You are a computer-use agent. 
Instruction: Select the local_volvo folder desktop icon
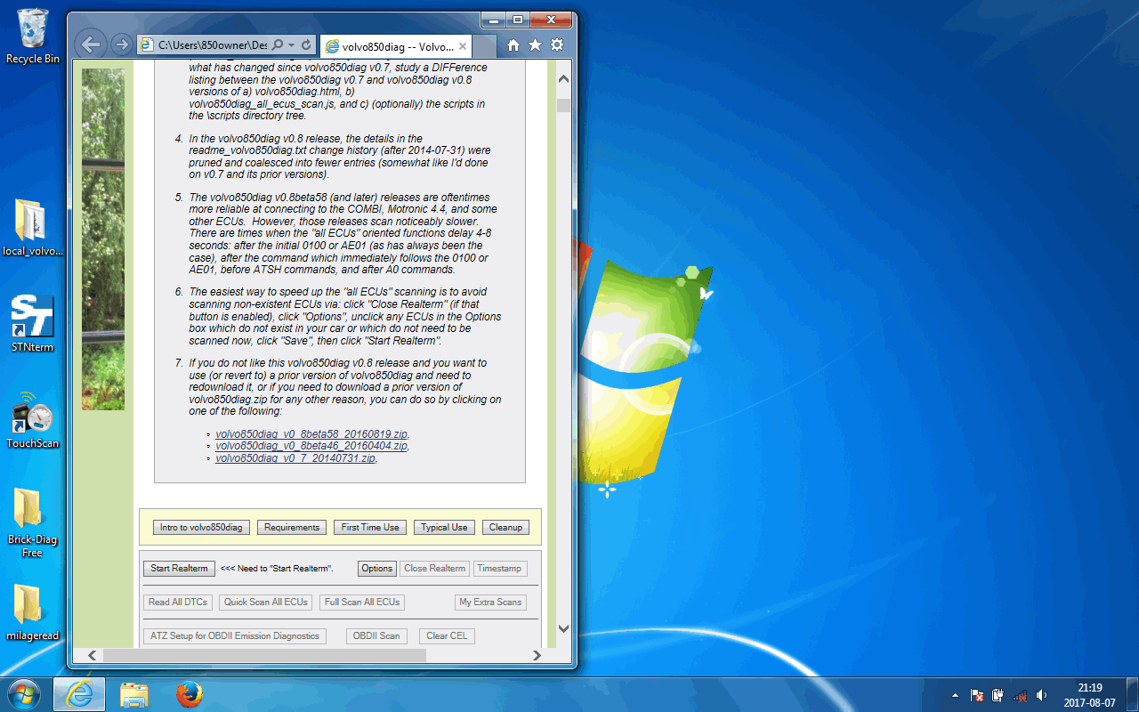33,228
